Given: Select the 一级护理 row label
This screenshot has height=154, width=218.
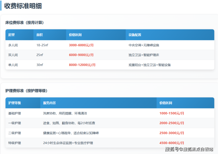Looking at the screenshot, I should [15, 123].
